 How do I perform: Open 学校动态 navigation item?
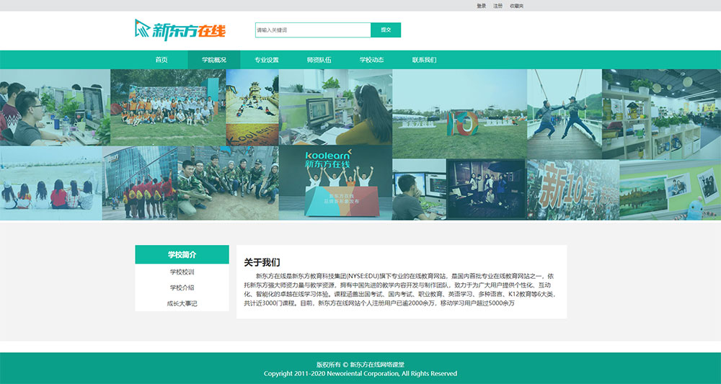371,60
